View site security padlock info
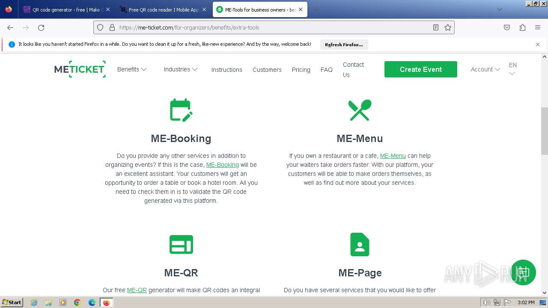548x308 pixels. [x=112, y=27]
